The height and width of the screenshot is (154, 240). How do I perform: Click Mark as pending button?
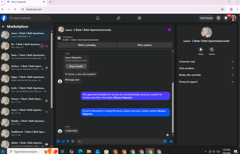tap(87, 45)
